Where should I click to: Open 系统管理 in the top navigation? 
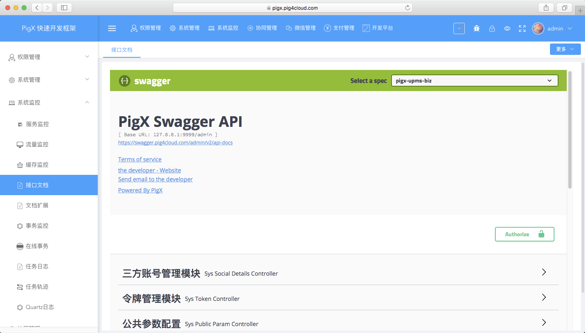click(185, 28)
